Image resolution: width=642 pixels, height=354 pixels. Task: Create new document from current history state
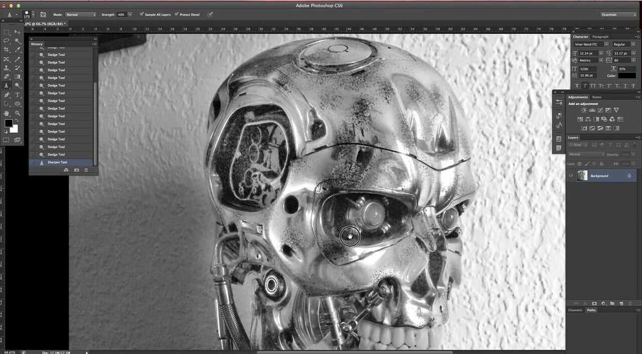[66, 170]
